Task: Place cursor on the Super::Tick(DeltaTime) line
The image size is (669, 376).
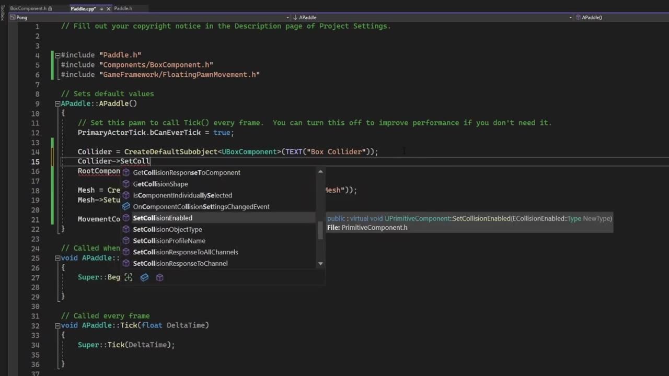Action: [x=126, y=345]
